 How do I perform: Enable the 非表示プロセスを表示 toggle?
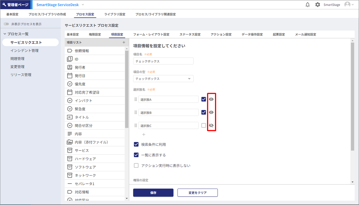tap(6, 24)
